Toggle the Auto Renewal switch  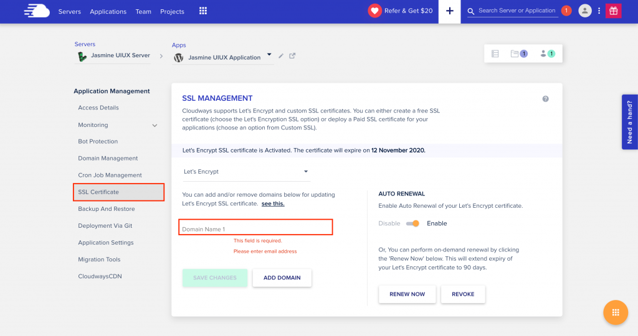[x=412, y=223]
